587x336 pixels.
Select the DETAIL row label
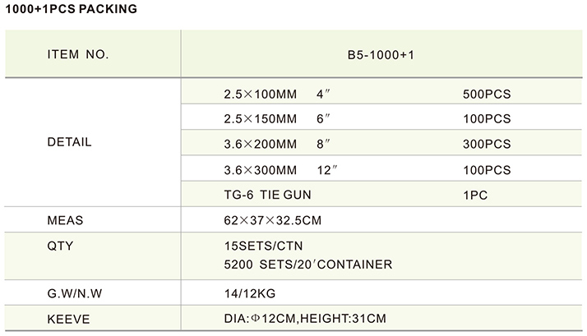pyautogui.click(x=70, y=142)
